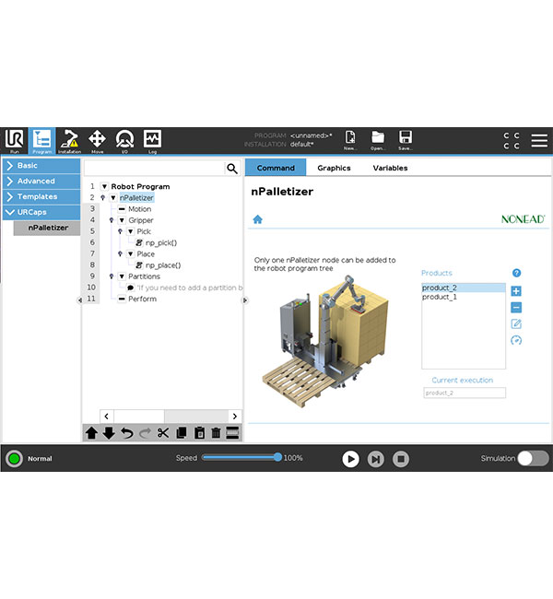The height and width of the screenshot is (599, 553).
Task: Expand the Advanced section
Action: tap(41, 181)
